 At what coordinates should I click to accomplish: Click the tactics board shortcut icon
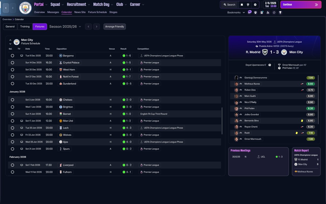262,12
